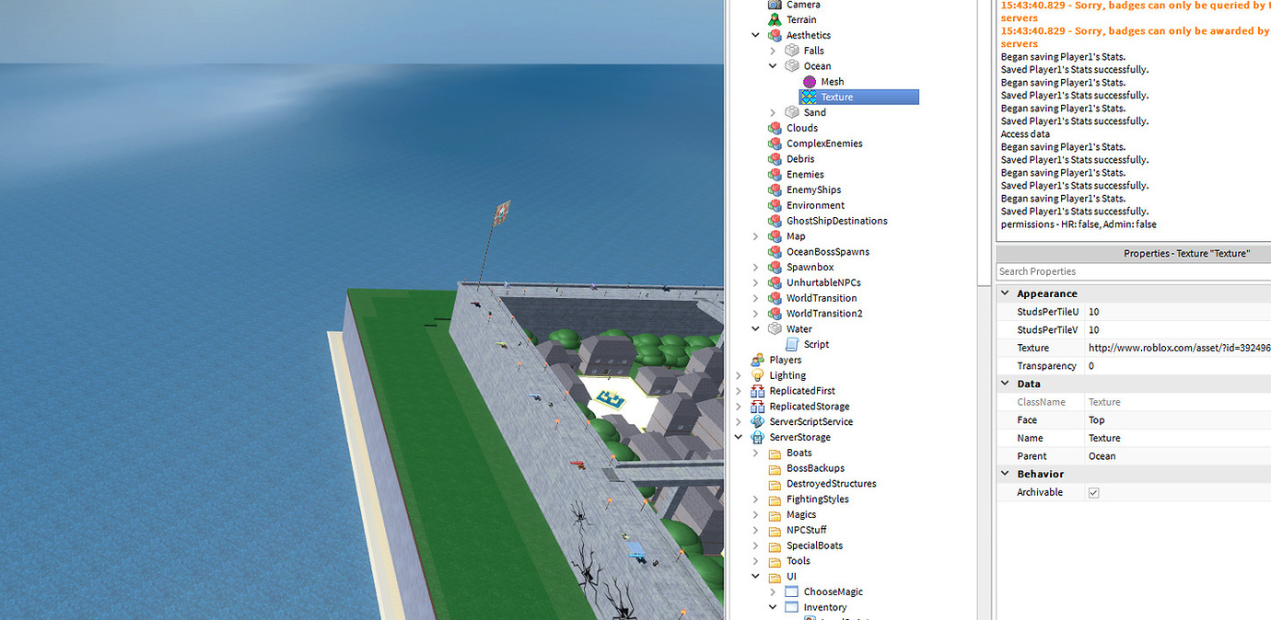The height and width of the screenshot is (620, 1271).
Task: Click the Script document icon under Water
Action: tap(792, 344)
